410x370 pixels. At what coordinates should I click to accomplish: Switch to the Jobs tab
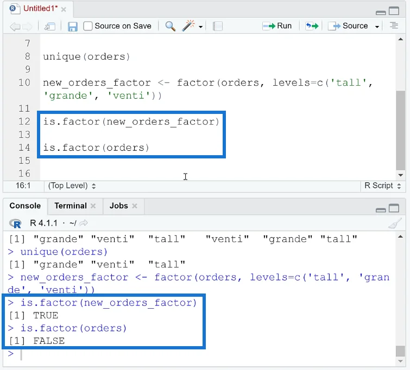119,206
